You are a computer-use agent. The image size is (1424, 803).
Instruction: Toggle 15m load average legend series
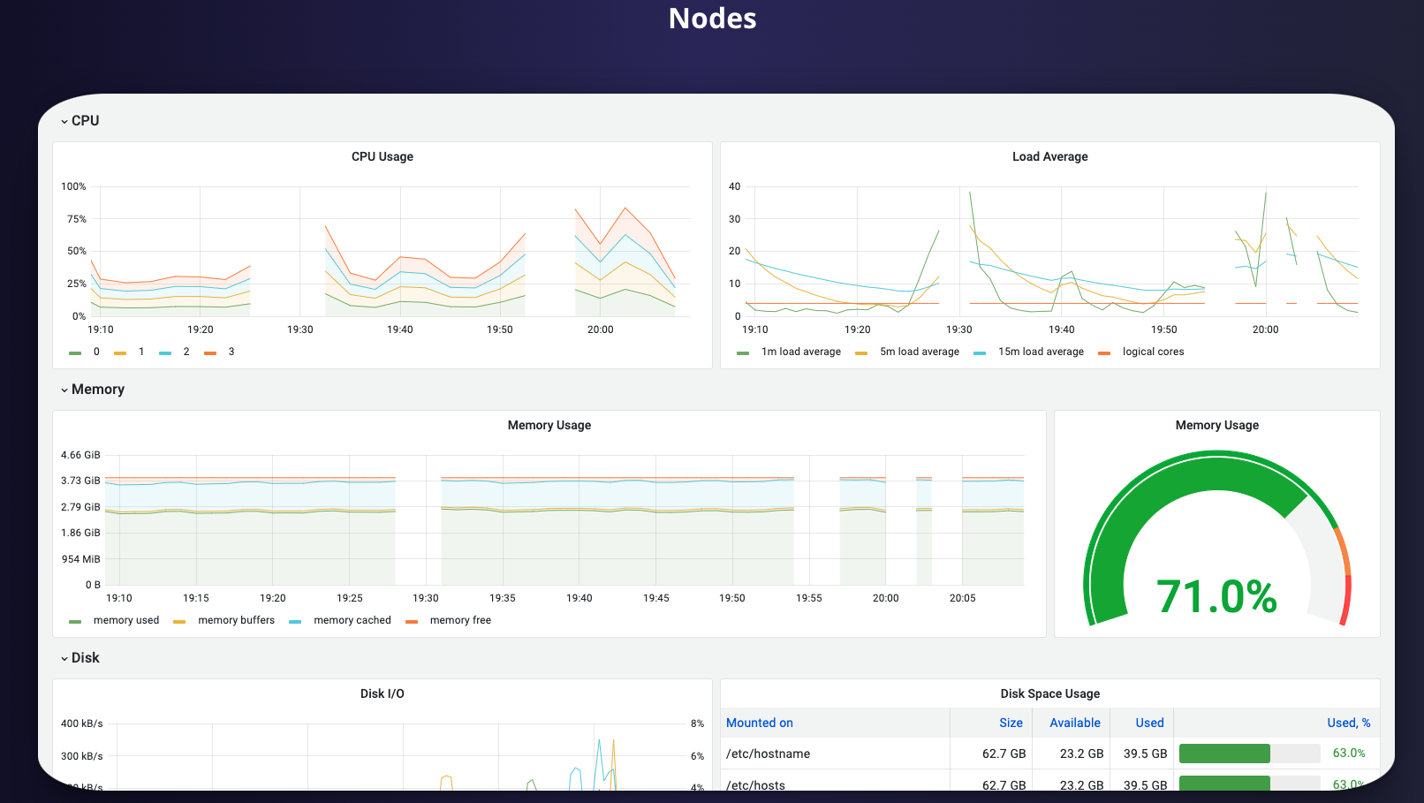tap(1041, 352)
